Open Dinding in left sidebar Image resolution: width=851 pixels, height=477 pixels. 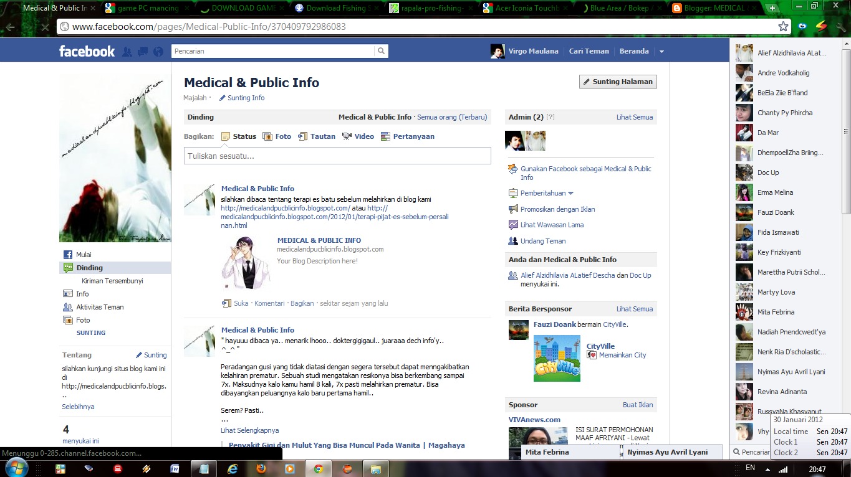click(x=115, y=268)
